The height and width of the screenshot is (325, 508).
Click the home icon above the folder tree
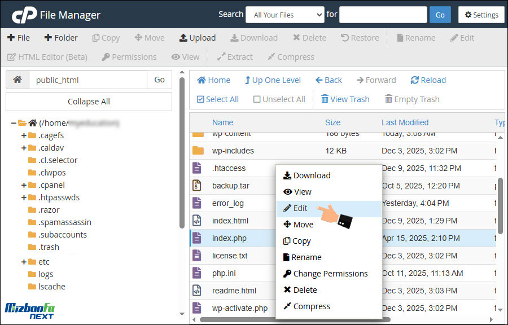tap(17, 80)
